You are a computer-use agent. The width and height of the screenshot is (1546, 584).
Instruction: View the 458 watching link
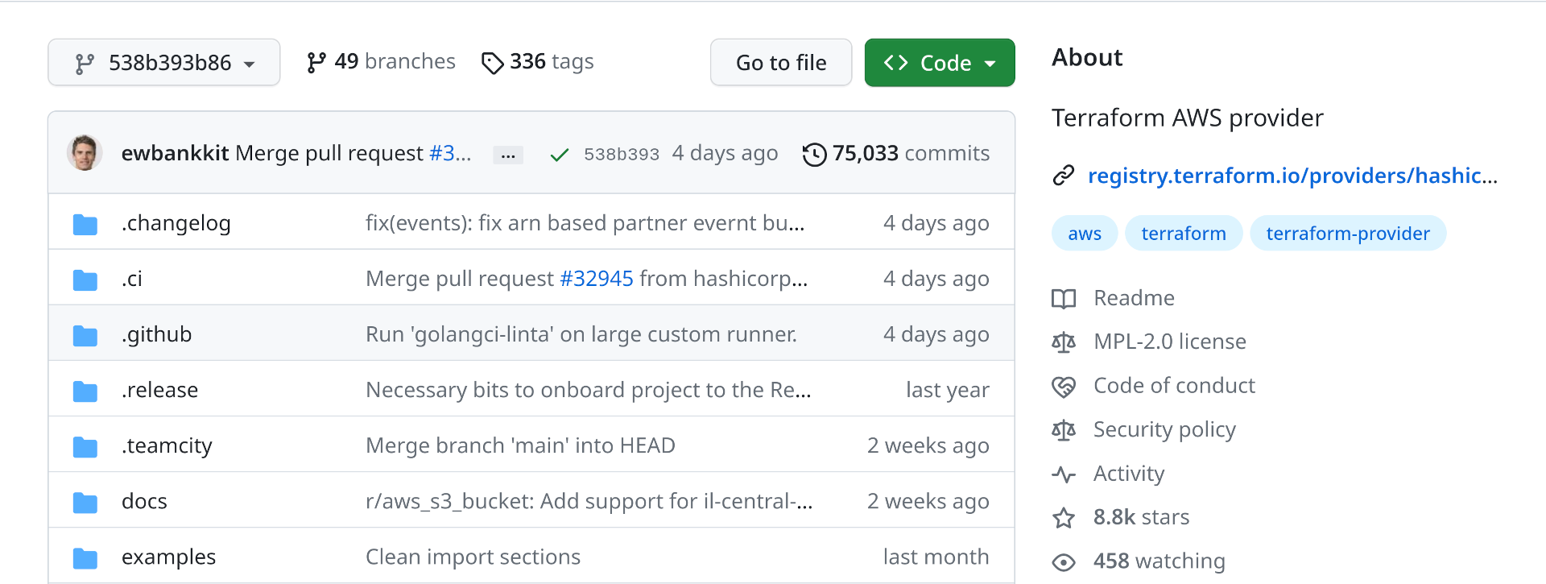[x=1159, y=561]
